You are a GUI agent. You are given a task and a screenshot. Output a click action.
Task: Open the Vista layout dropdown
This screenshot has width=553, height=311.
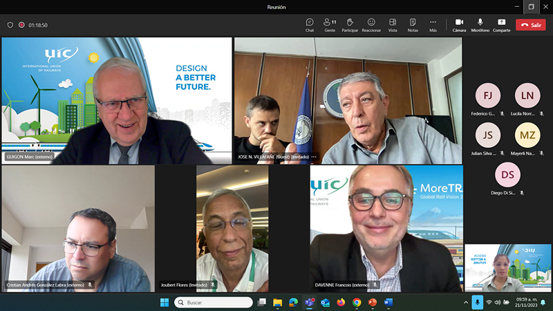tap(393, 25)
